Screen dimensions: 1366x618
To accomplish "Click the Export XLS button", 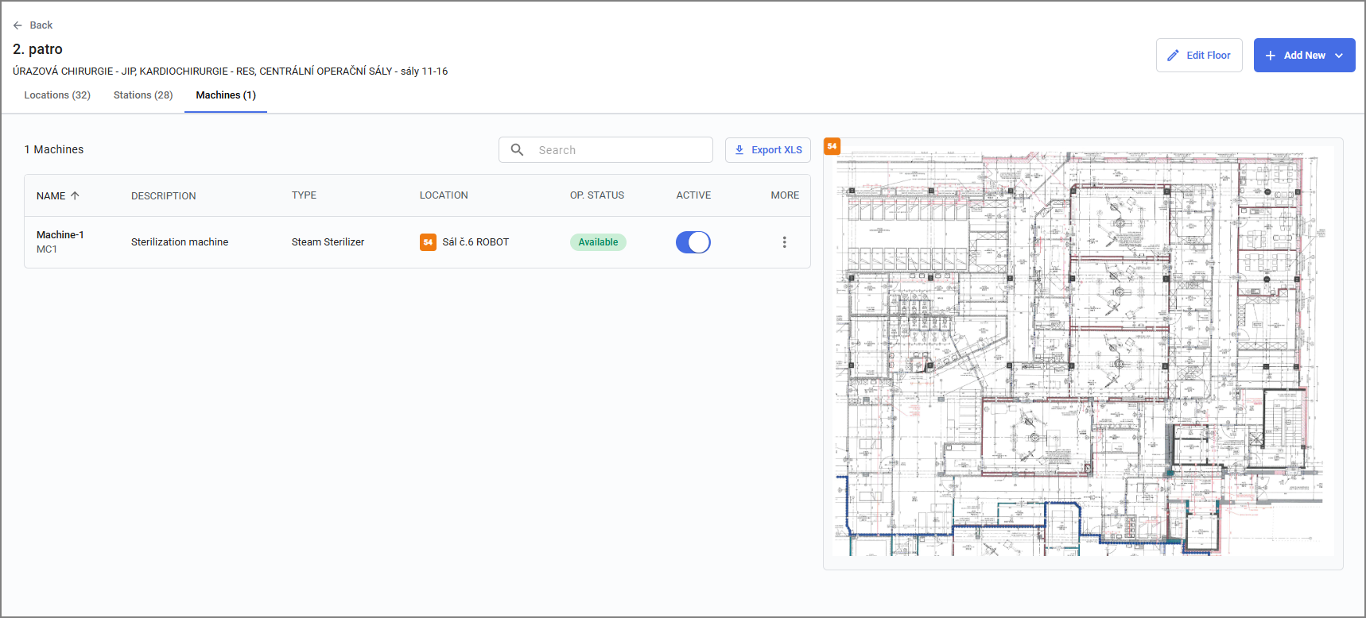I will (768, 149).
